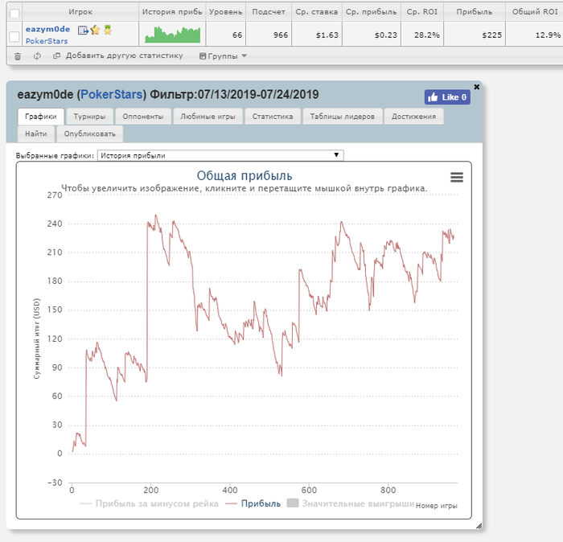Viewport: 563px width, 542px height.
Task: Tick the eazym0de row checkbox
Action: click(14, 36)
